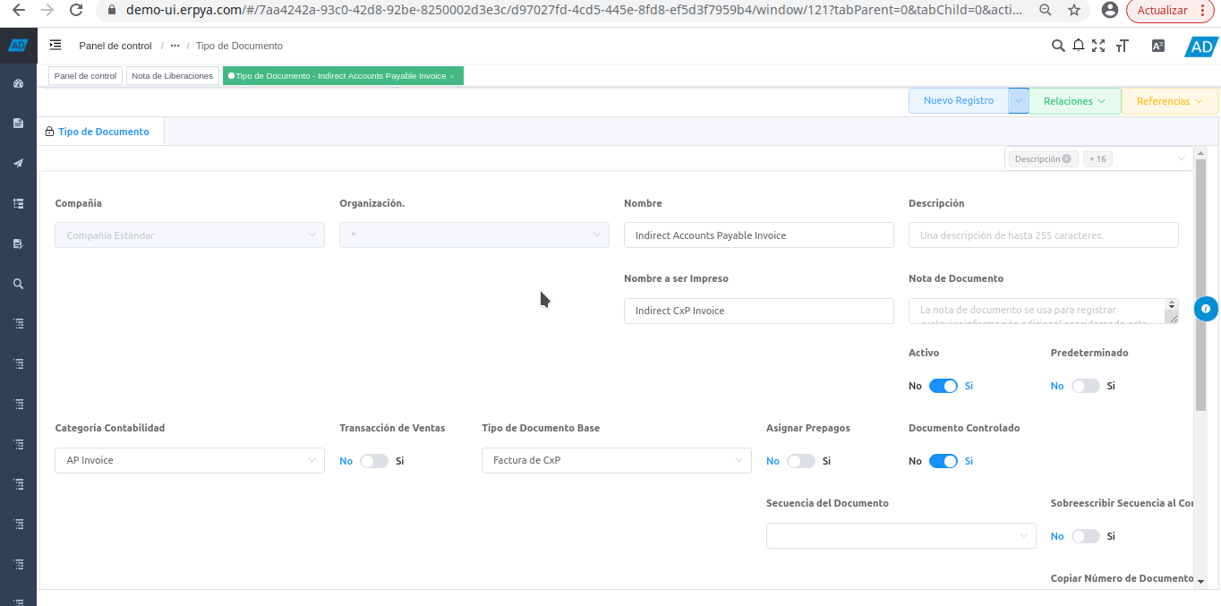1221x606 pixels.
Task: Enable the Predeterminado switch
Action: pyautogui.click(x=1085, y=386)
